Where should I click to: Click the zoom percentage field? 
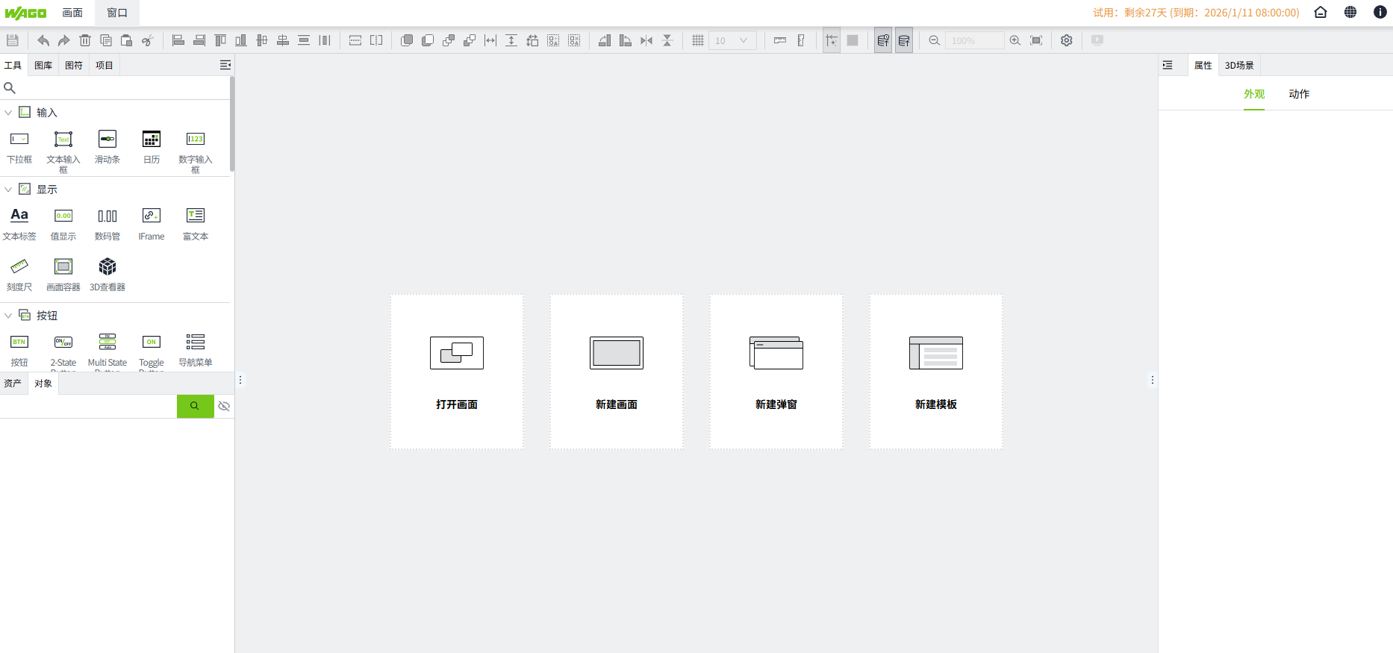[x=973, y=40]
